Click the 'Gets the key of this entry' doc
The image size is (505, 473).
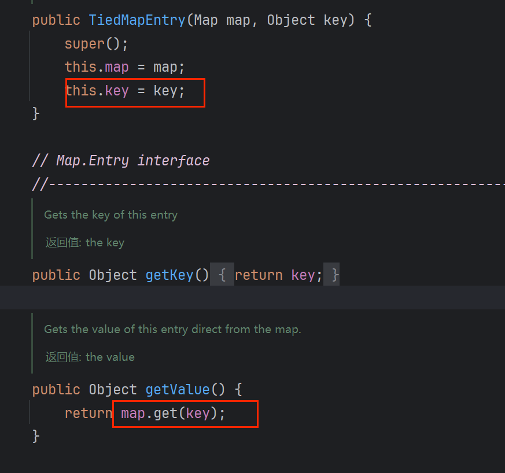(110, 215)
